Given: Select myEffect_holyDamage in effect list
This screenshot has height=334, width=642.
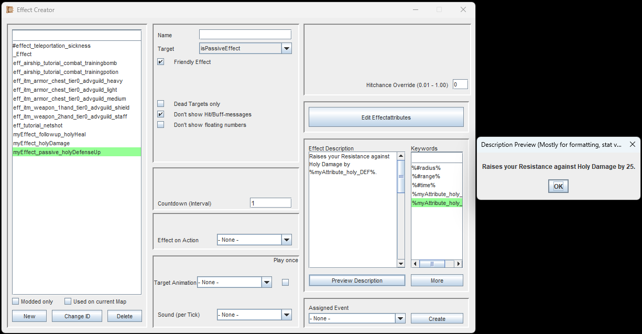Looking at the screenshot, I should coord(41,143).
